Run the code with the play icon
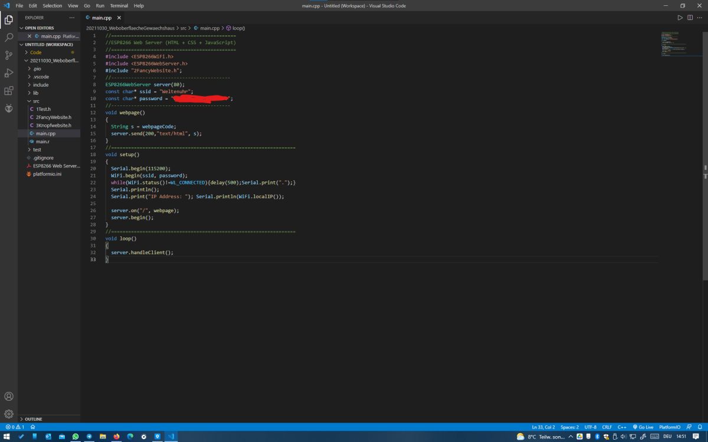This screenshot has width=708, height=442. (x=680, y=18)
